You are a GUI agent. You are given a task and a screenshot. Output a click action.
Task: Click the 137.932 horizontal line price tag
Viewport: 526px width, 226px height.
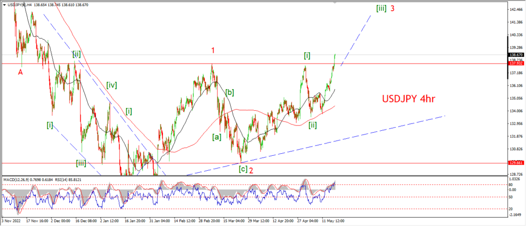[515, 64]
